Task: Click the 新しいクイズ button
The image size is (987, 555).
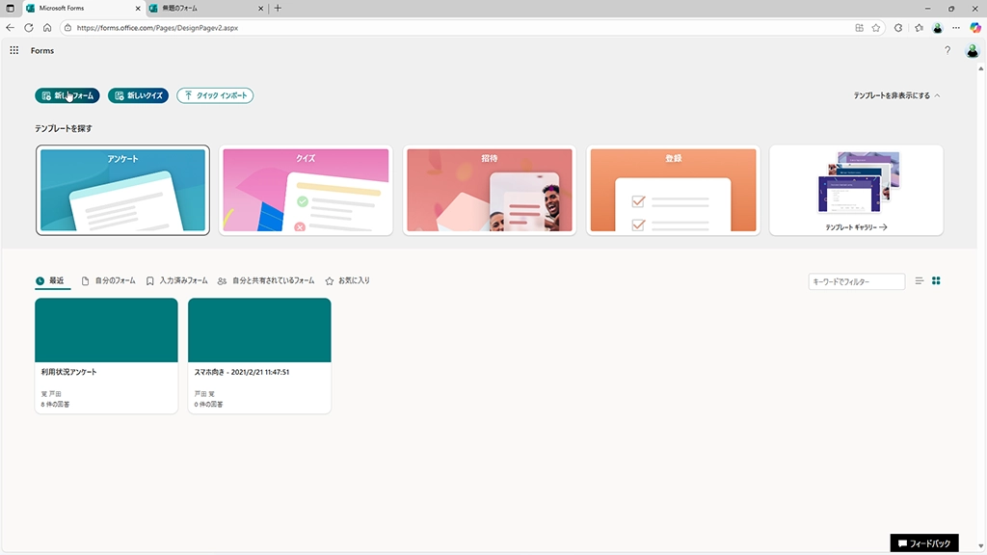Action: coord(139,95)
